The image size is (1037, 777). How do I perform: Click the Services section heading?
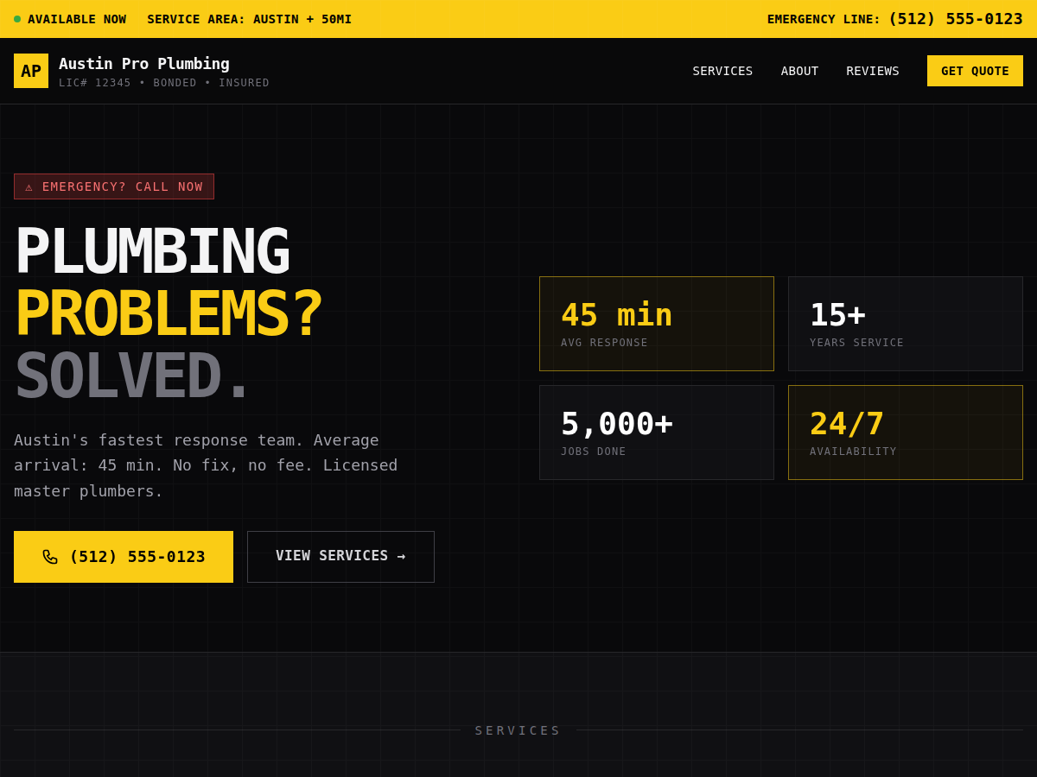[x=518, y=730]
